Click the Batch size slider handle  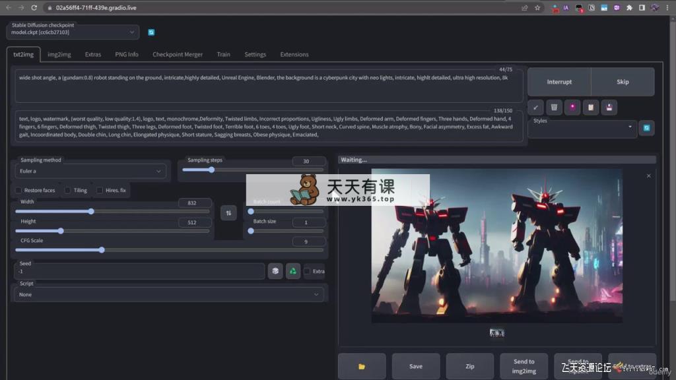(251, 231)
